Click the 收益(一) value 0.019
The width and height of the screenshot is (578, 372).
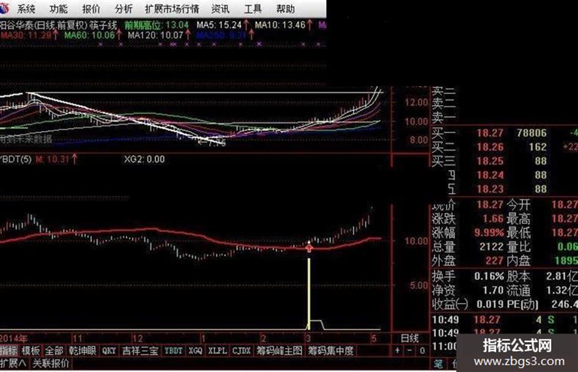coord(490,304)
